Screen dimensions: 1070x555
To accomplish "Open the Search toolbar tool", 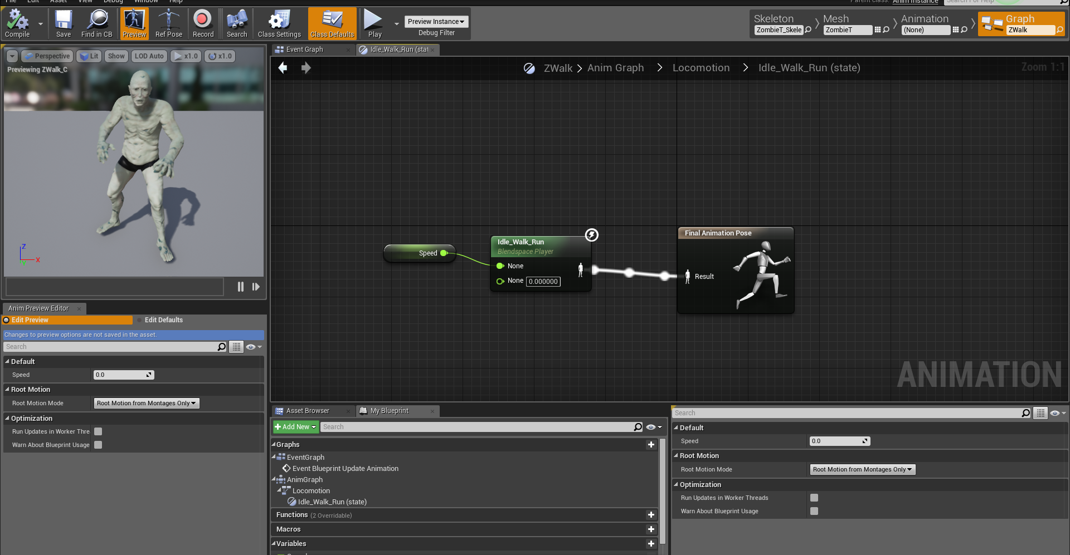I will (x=237, y=23).
